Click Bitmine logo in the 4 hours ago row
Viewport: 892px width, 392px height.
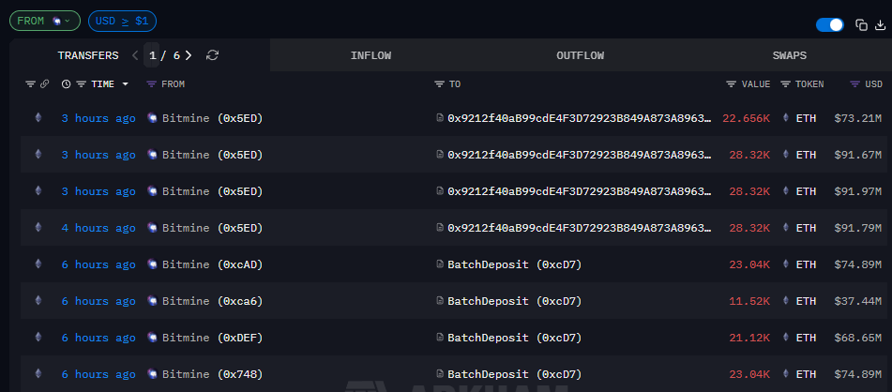click(152, 228)
